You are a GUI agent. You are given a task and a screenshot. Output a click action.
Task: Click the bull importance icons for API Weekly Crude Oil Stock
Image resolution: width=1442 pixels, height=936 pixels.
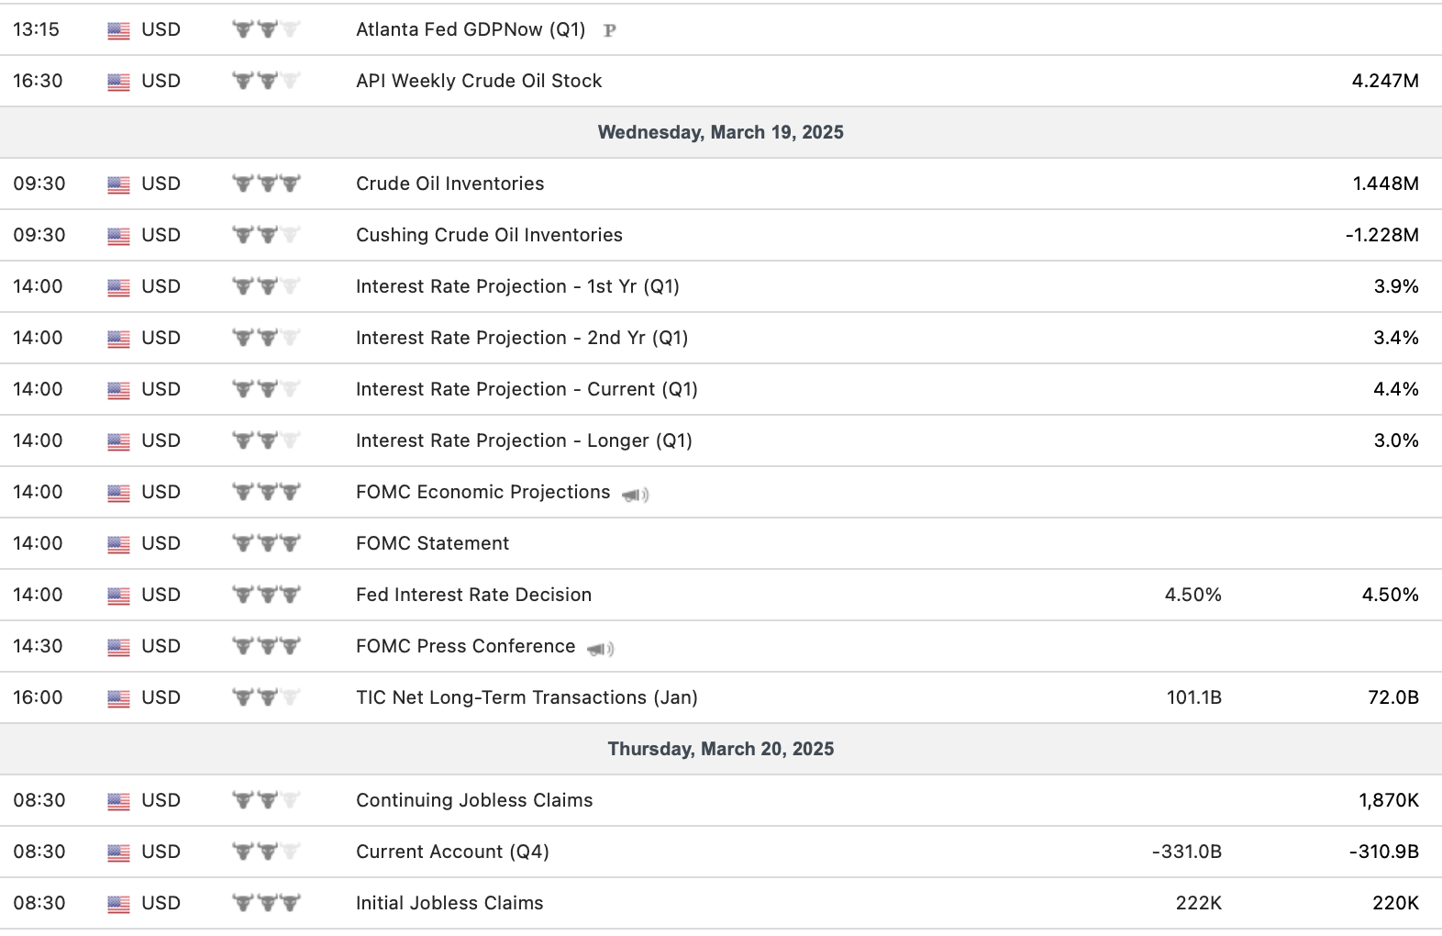pyautogui.click(x=266, y=81)
